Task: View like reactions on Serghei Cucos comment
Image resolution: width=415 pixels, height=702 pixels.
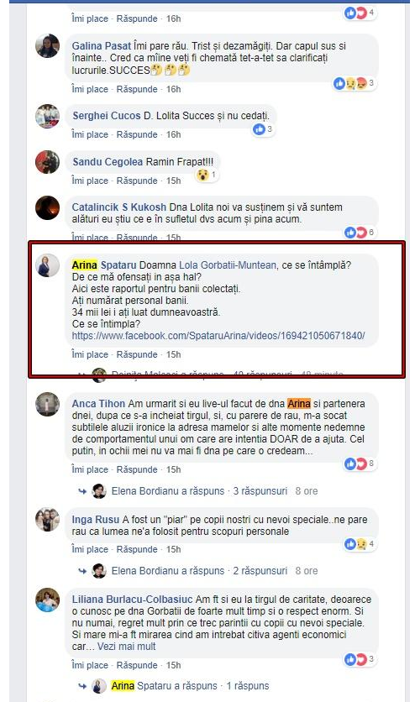Action: pos(263,129)
